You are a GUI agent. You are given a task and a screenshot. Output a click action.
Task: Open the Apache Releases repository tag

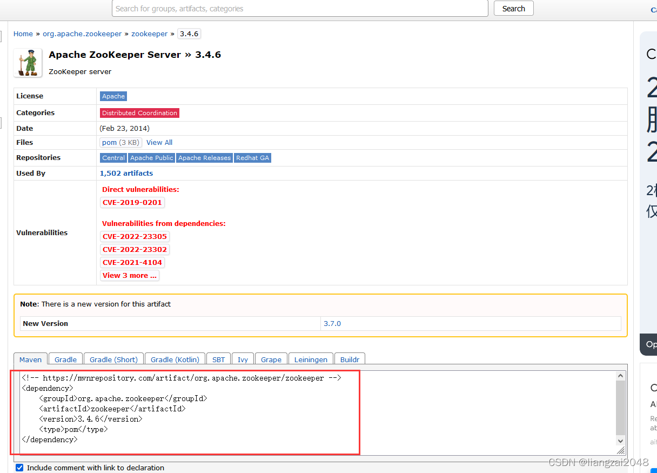204,158
